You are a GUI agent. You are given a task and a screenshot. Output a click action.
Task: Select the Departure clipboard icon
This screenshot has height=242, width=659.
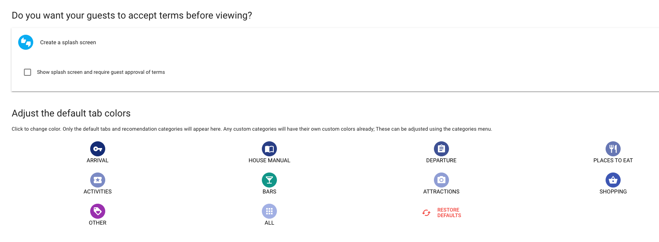tap(441, 149)
